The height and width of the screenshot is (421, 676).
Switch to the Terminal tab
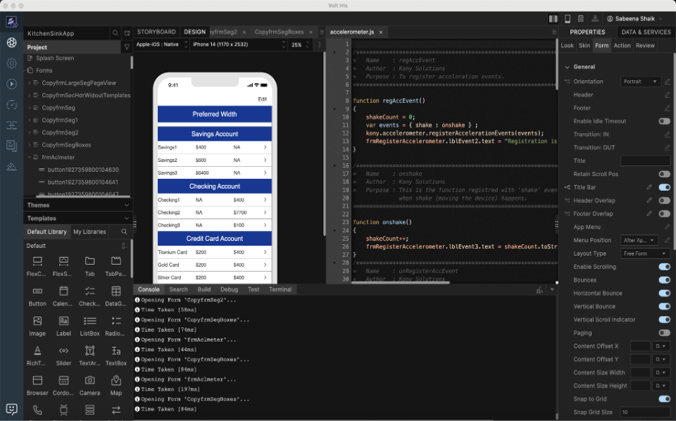(x=280, y=289)
